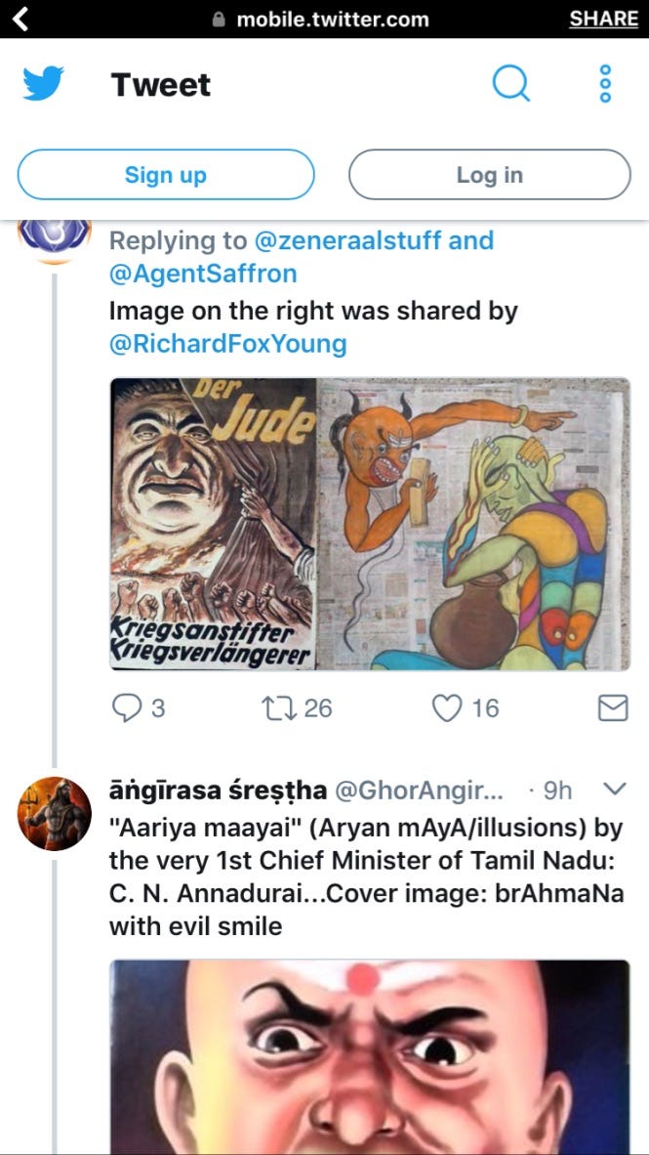Click the reply bubble icon with 3
Image resolution: width=649 pixels, height=1155 pixels.
127,707
